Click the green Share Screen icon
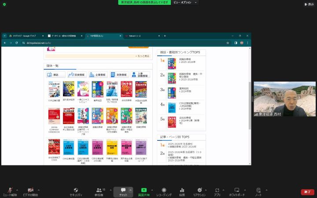This screenshot has width=317, height=198. click(144, 190)
